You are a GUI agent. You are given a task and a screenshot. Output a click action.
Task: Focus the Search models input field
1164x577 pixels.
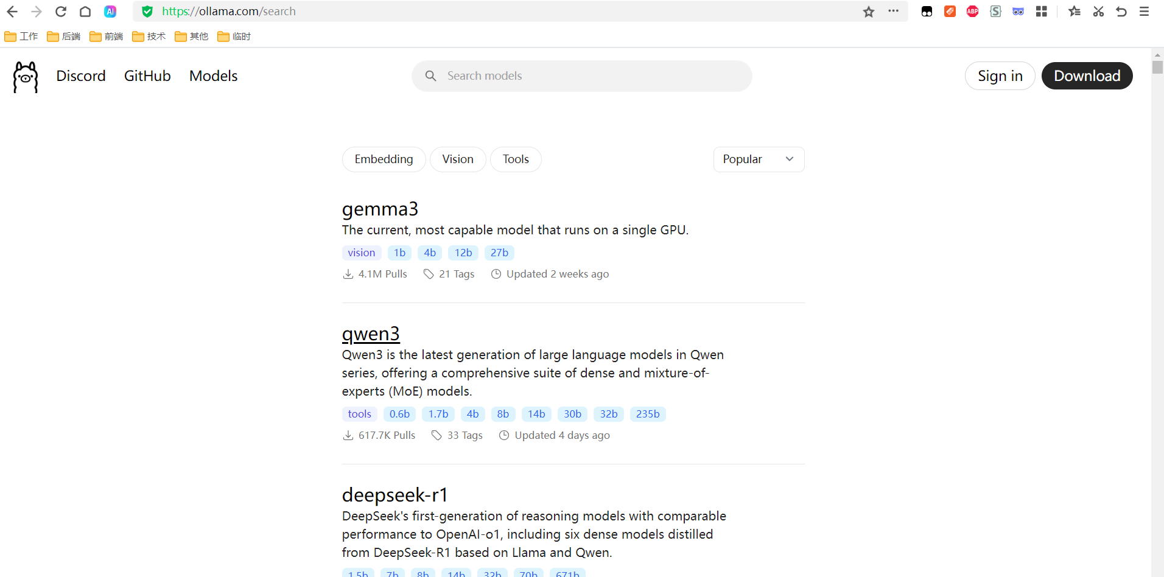[582, 76]
